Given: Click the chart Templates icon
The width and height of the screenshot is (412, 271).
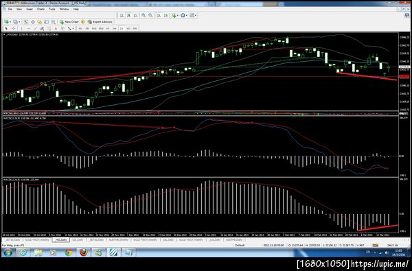Looking at the screenshot, I should (x=192, y=16).
